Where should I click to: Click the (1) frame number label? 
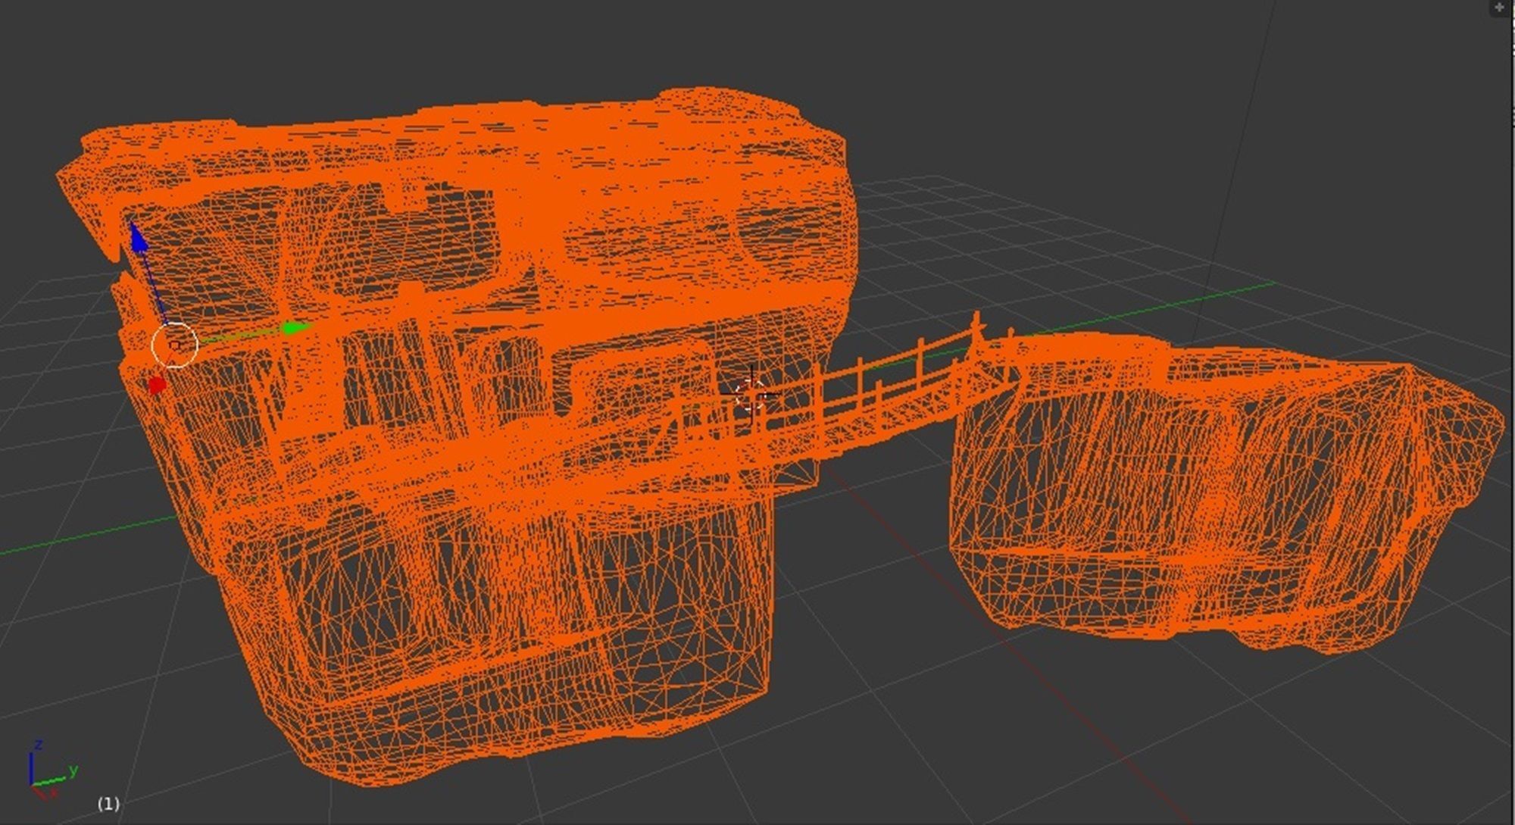pos(108,804)
